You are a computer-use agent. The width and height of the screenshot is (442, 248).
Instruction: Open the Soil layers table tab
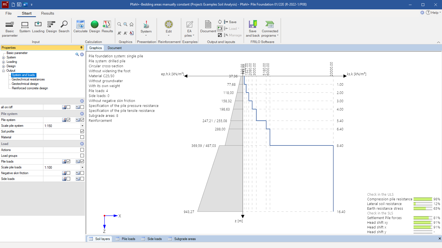coord(99,239)
